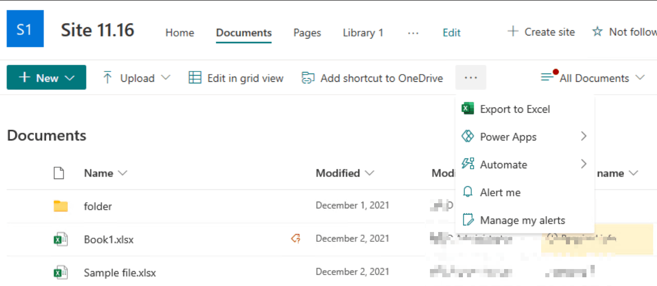Click Create site

click(x=541, y=32)
